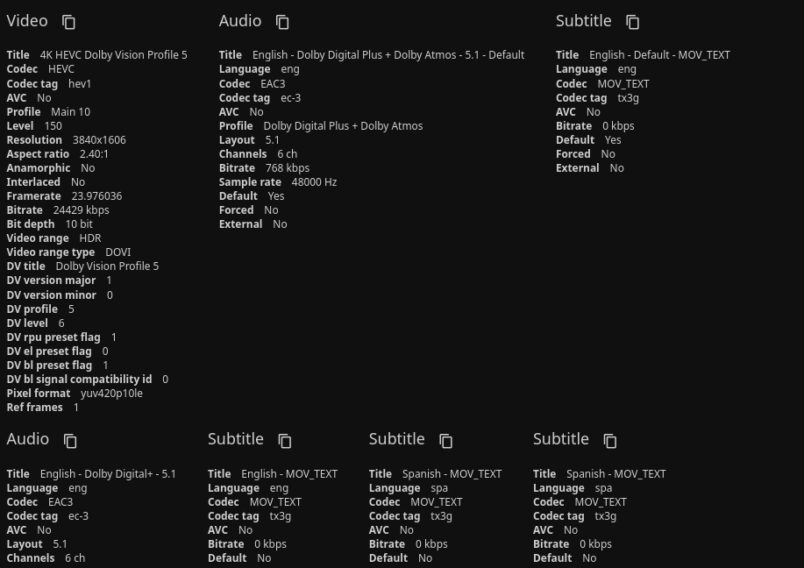Image resolution: width=804 pixels, height=568 pixels.
Task: Copy the default English subtitle info
Action: point(632,22)
